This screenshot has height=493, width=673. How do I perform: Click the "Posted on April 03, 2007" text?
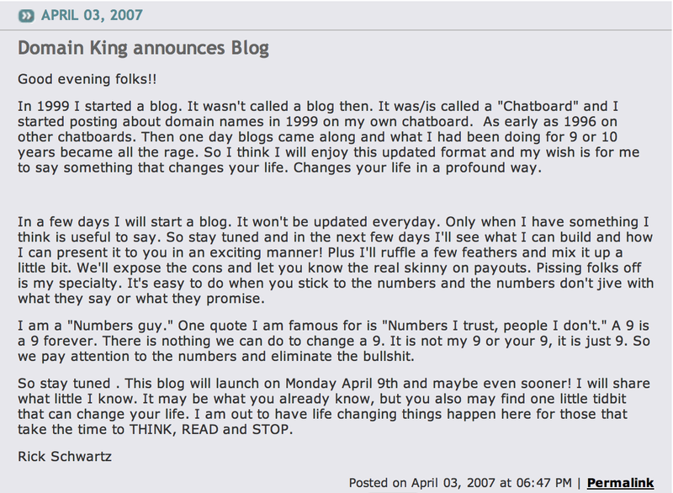[422, 483]
